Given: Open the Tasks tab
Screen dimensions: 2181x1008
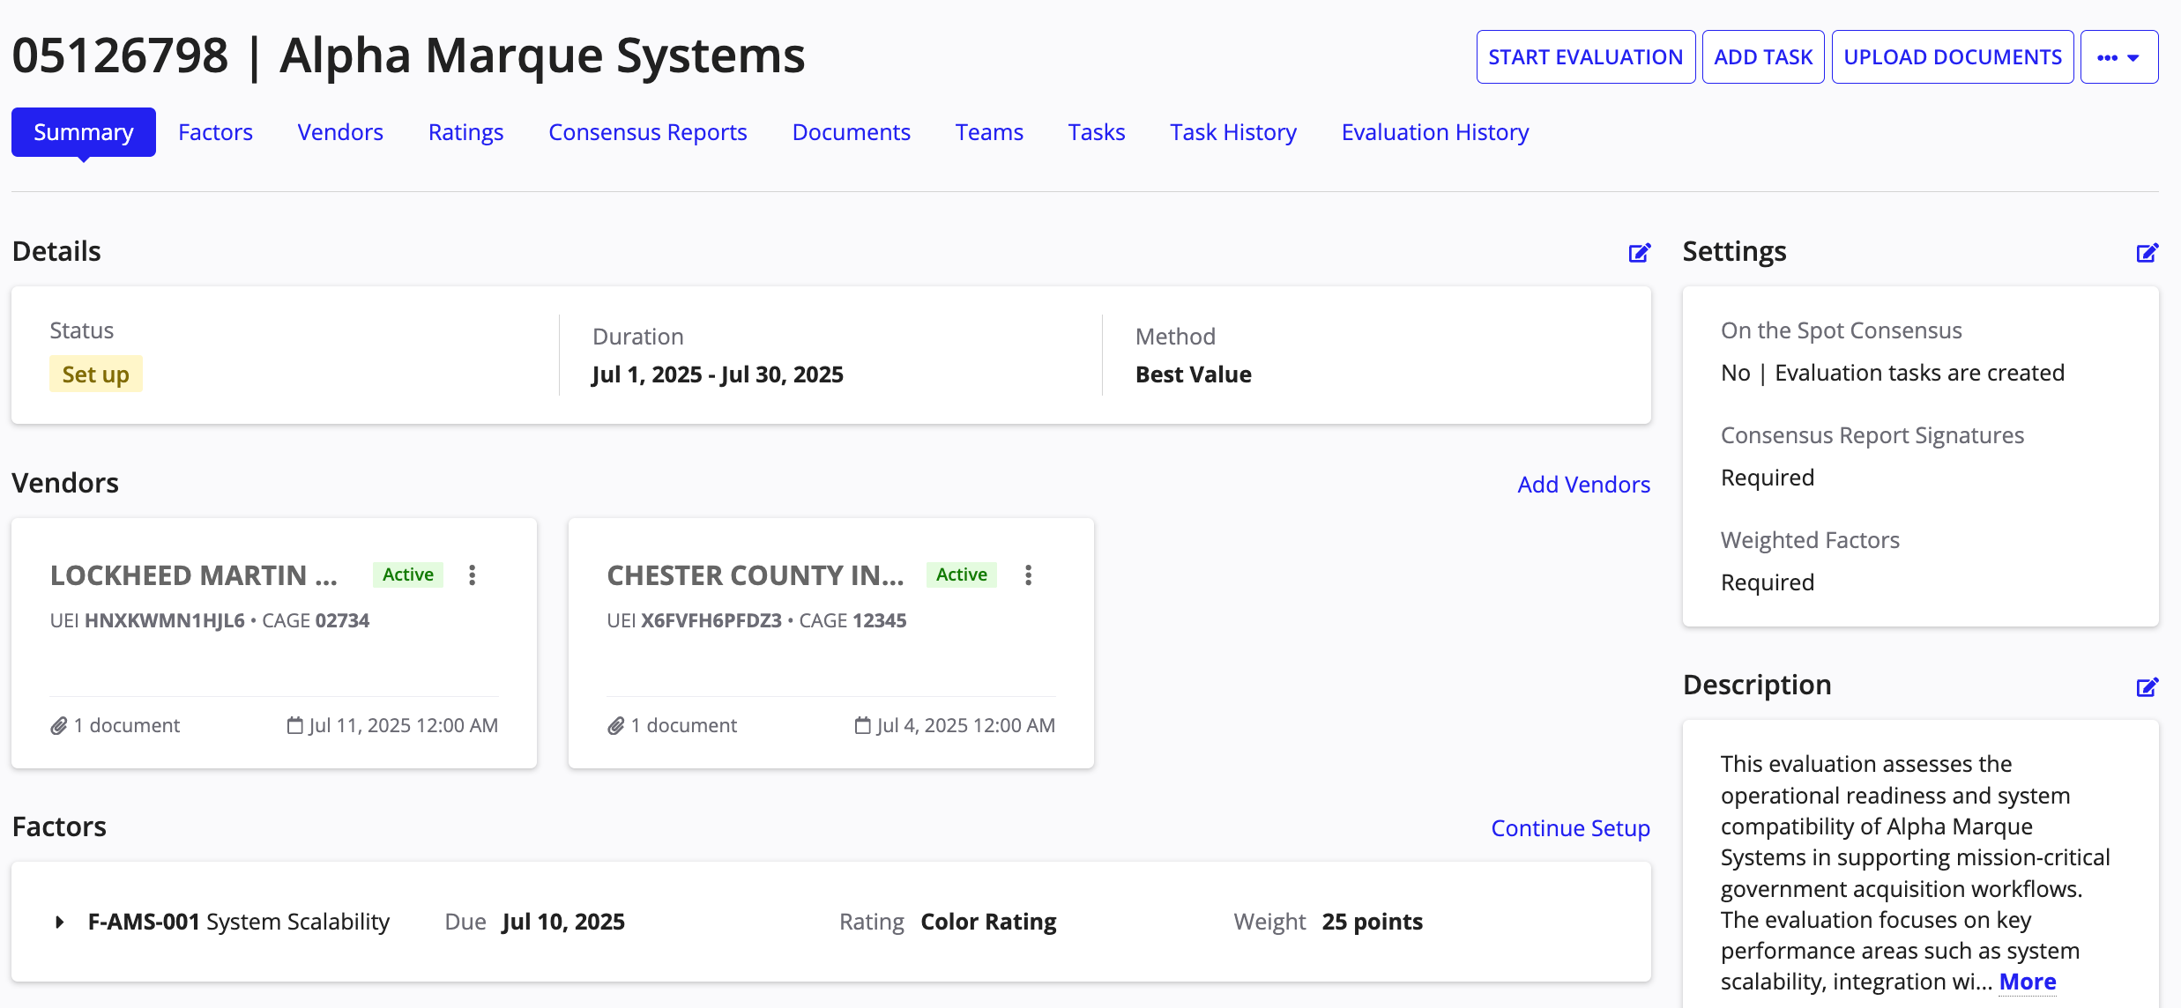Looking at the screenshot, I should (1097, 132).
